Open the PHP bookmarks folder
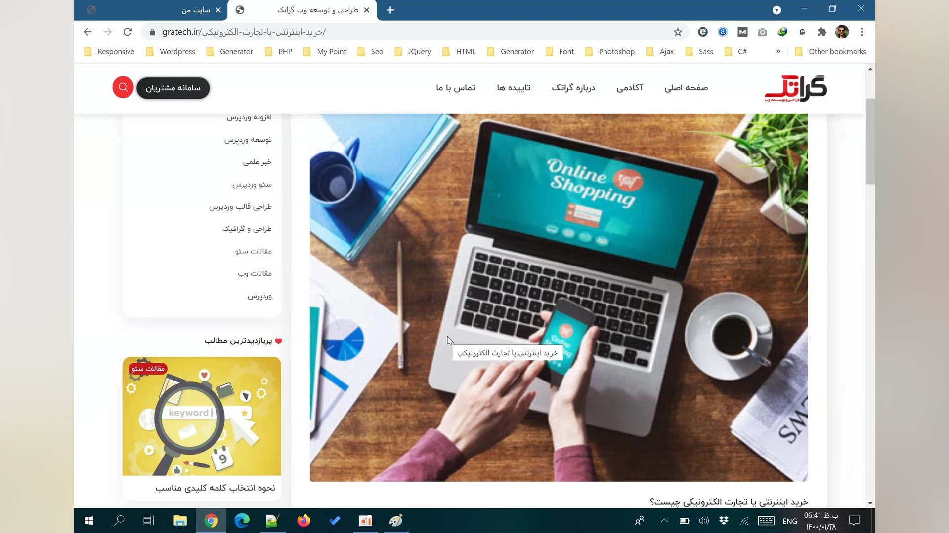Viewport: 949px width, 533px height. [278, 52]
